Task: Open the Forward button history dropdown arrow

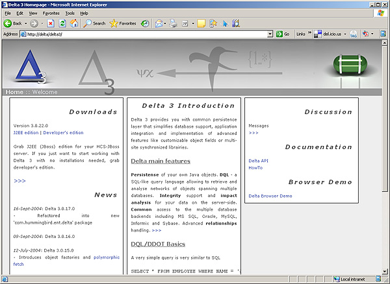Action: [42, 23]
